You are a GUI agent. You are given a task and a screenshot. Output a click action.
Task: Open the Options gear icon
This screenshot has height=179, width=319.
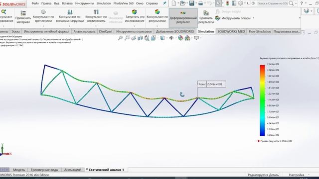240,3
